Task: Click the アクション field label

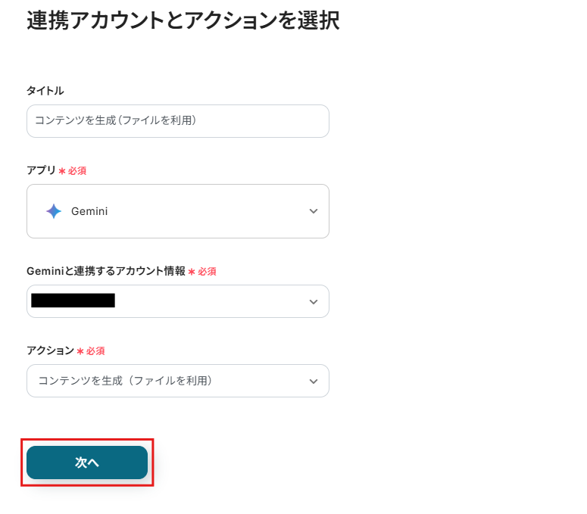Action: point(50,350)
